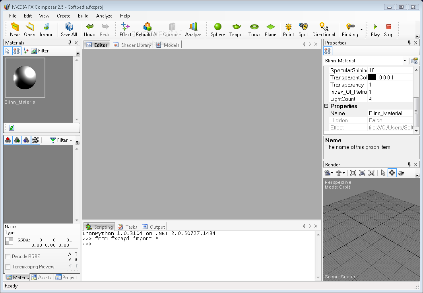Open Render toolbar overflow options
Screen dimensions: 423x293
pyautogui.click(x=417, y=175)
